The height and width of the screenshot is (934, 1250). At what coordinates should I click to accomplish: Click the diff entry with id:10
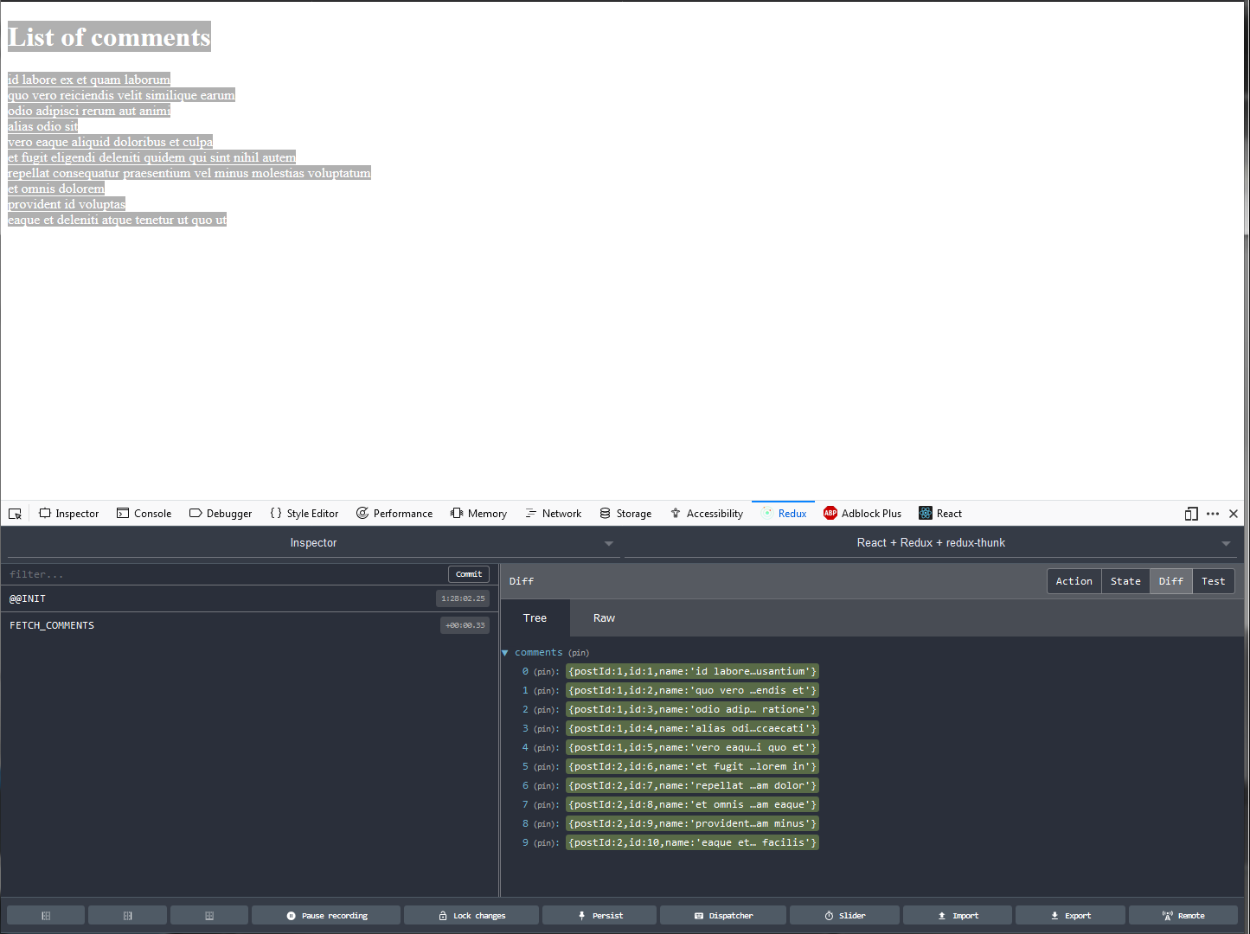click(x=692, y=842)
